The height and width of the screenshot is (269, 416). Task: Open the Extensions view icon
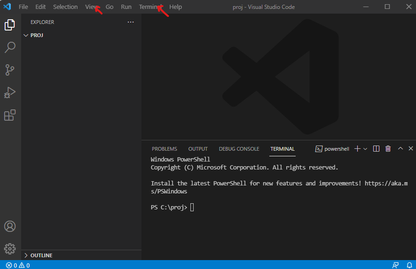10,115
